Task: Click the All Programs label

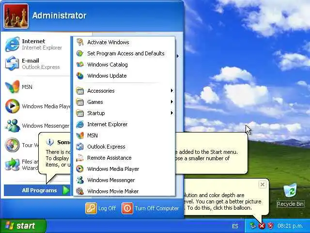Action: point(39,190)
